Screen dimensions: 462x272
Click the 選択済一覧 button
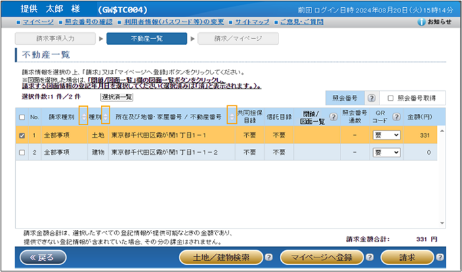tap(117, 97)
